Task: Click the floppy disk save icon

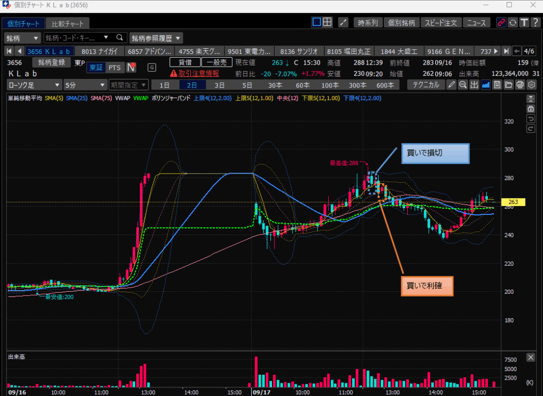Action: point(497,85)
